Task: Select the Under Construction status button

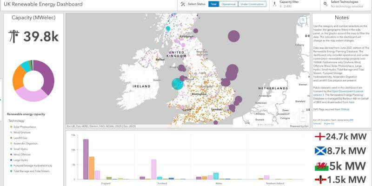Action: pos(252,4)
